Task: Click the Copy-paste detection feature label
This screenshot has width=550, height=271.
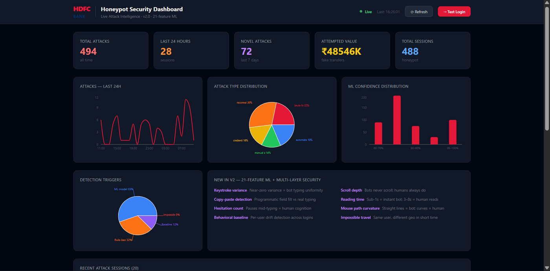Action: point(233,199)
